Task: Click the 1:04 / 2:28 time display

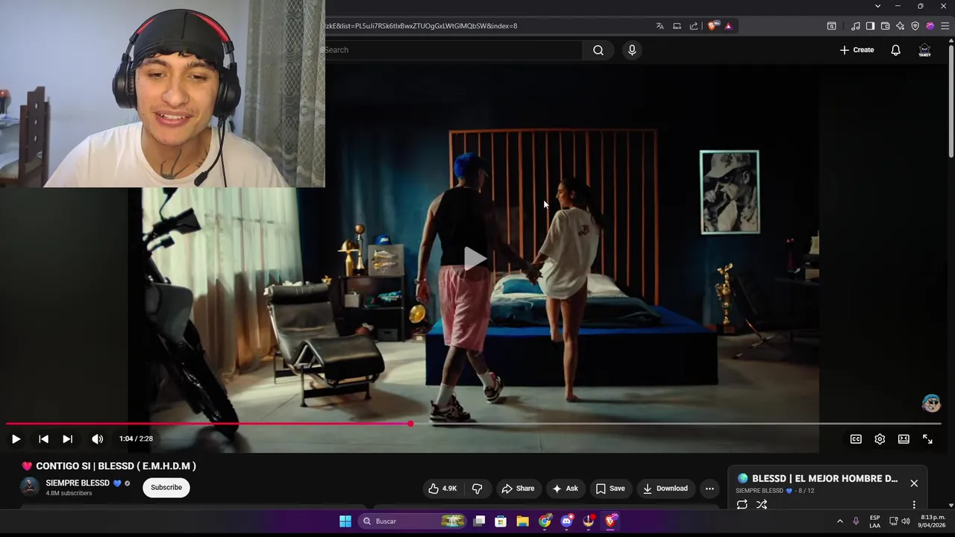Action: pyautogui.click(x=136, y=439)
